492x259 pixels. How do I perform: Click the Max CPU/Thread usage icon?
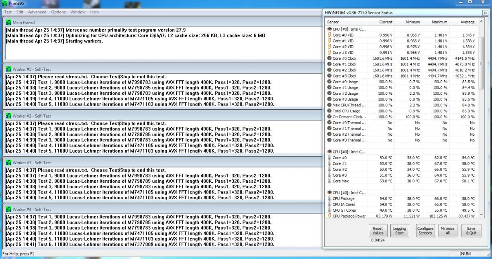(x=329, y=105)
